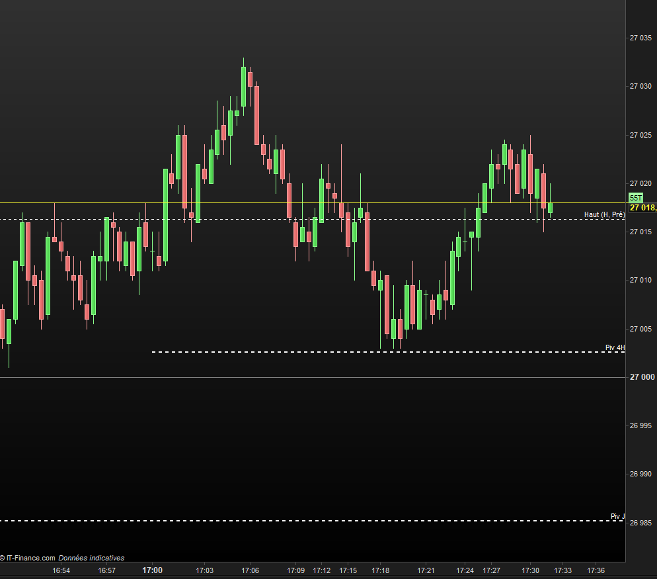Click the 17:18 time axis label
657x579 pixels.
[381, 570]
